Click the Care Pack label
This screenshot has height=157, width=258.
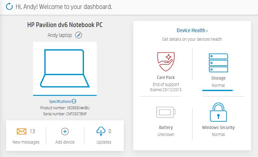click(x=166, y=77)
